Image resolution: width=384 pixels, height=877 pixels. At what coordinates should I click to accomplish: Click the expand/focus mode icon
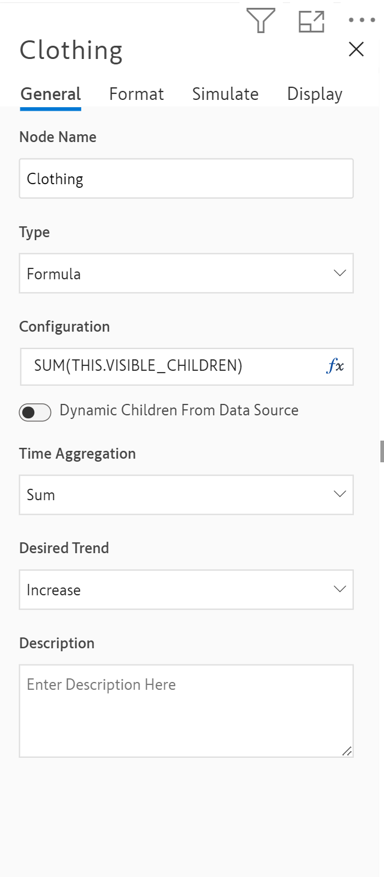311,21
